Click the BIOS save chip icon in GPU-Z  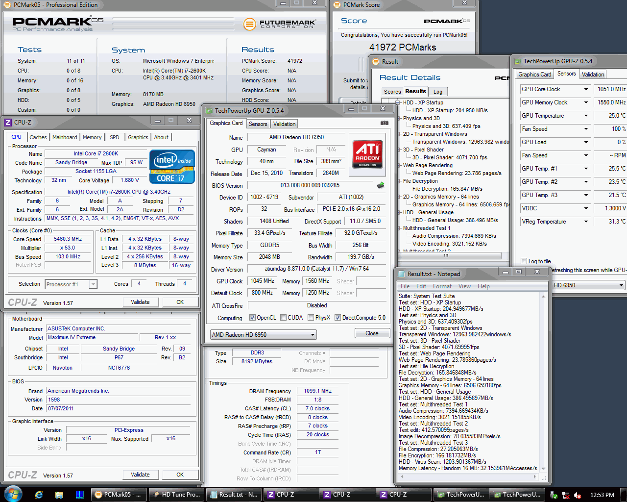tap(381, 185)
